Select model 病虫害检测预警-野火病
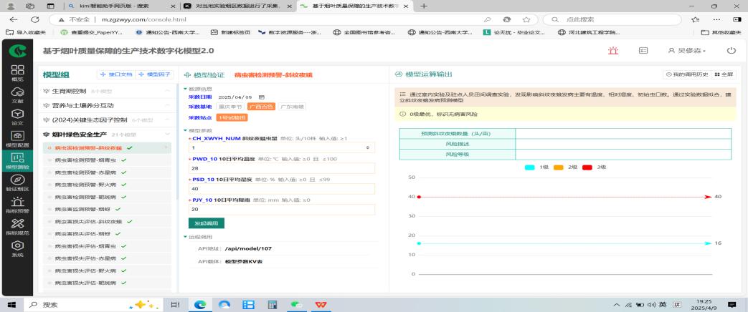Viewport: 748px width, 312px height. [x=107, y=185]
